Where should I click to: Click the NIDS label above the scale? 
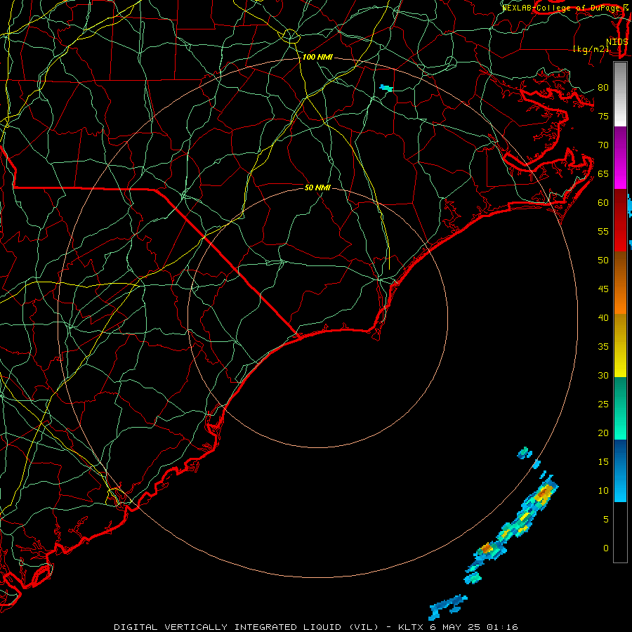click(617, 42)
